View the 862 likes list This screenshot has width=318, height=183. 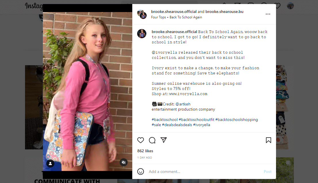145,151
